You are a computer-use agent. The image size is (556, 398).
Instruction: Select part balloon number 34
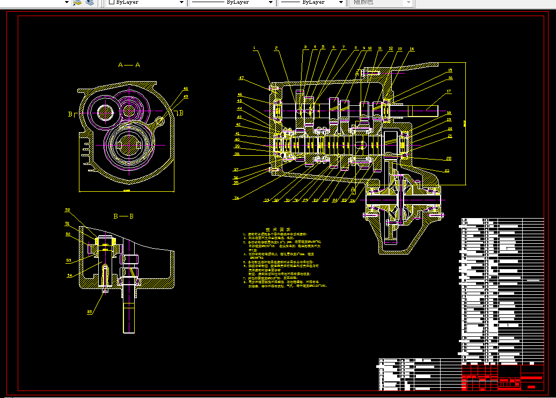click(x=237, y=198)
